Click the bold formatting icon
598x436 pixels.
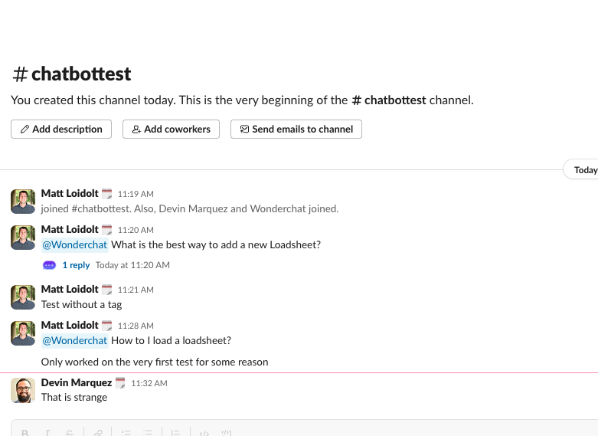pyautogui.click(x=25, y=433)
